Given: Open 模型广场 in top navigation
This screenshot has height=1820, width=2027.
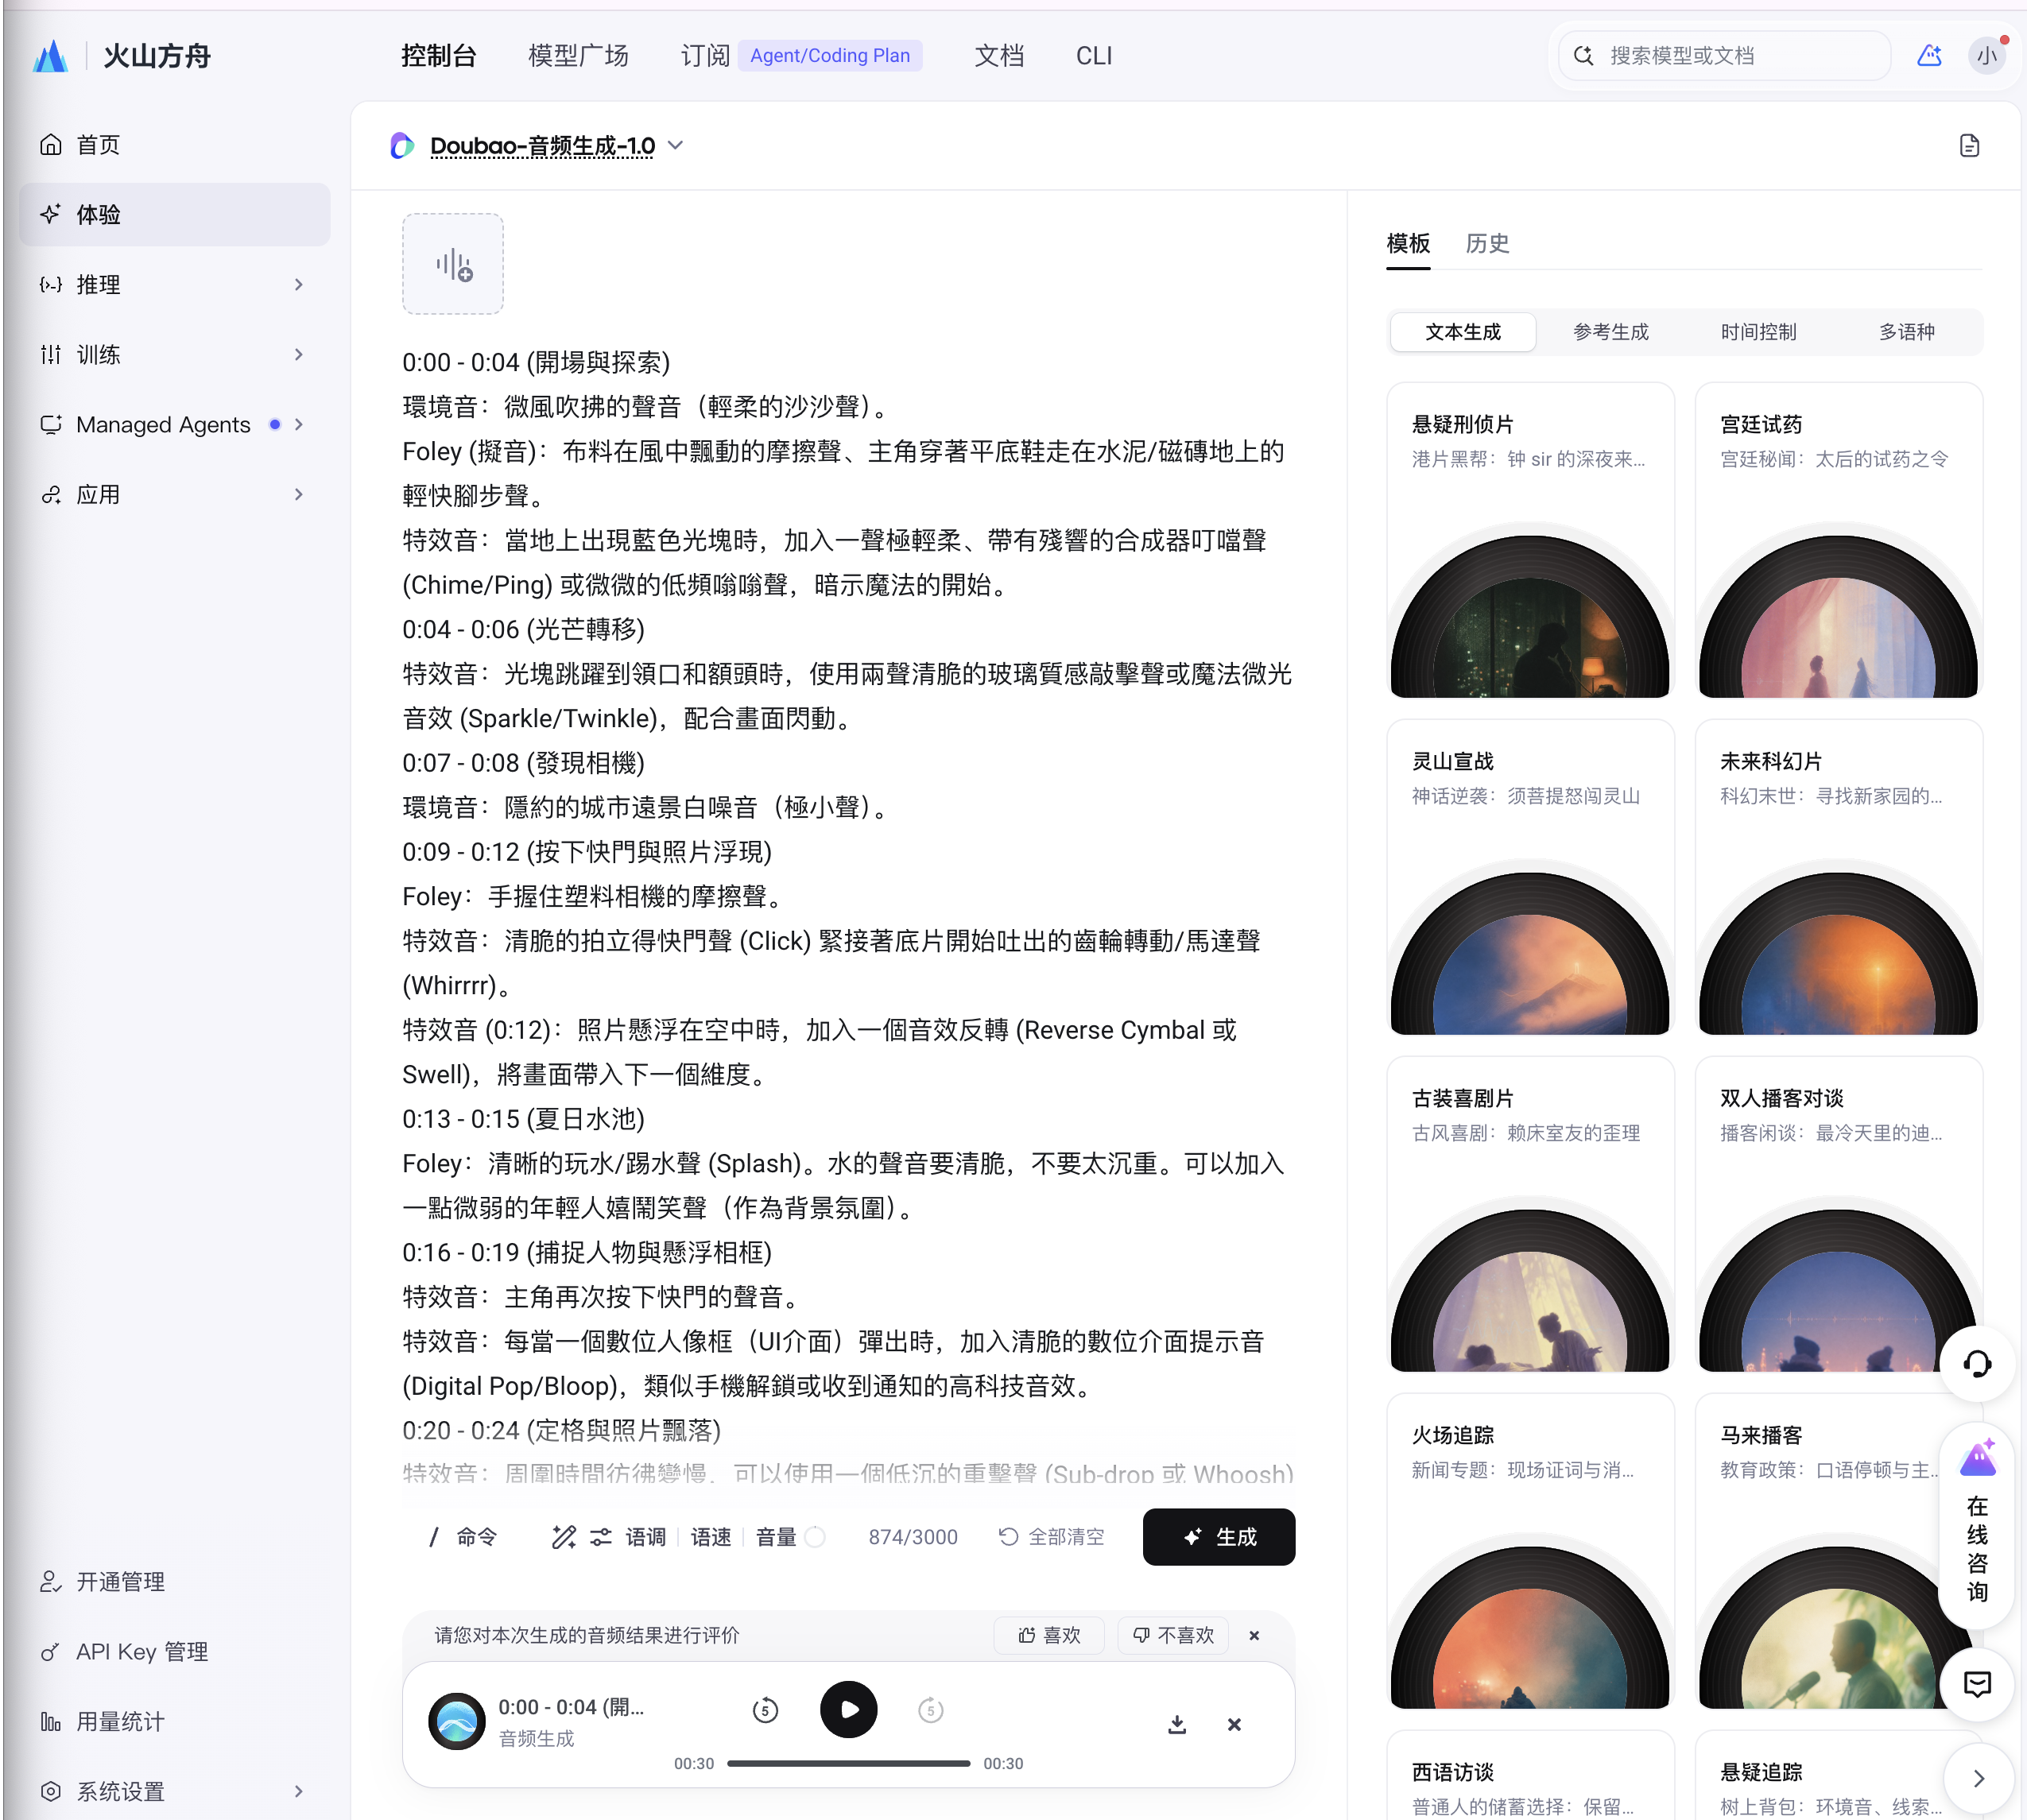Looking at the screenshot, I should 578,56.
